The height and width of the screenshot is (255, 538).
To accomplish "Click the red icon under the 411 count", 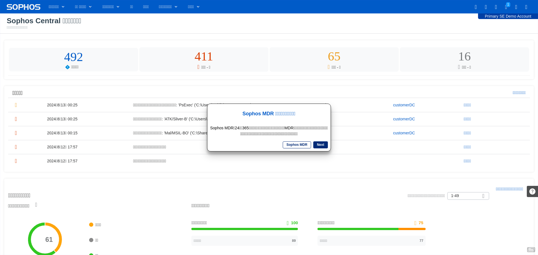I will pyautogui.click(x=198, y=67).
